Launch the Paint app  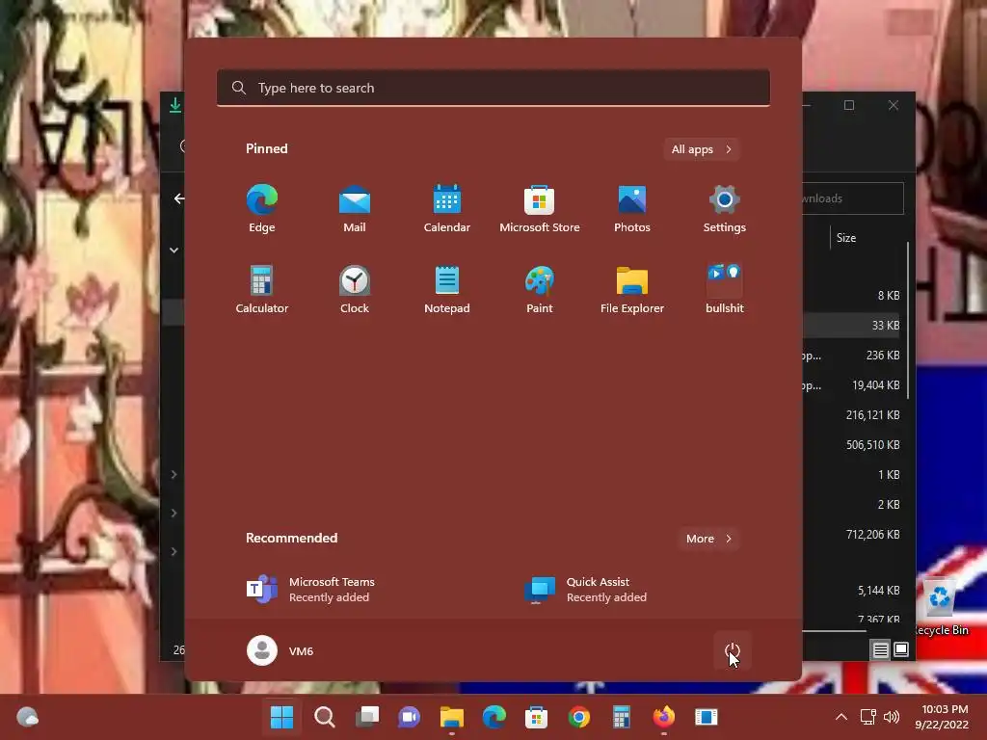(x=540, y=289)
